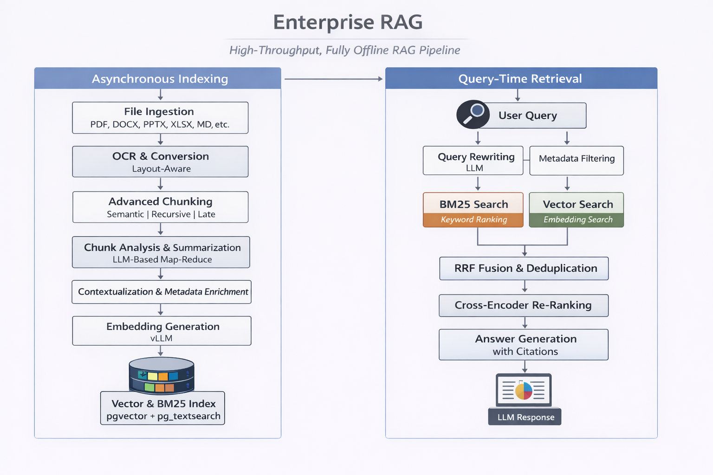Select Cross-Encoder Re-Ranking

pos(523,305)
